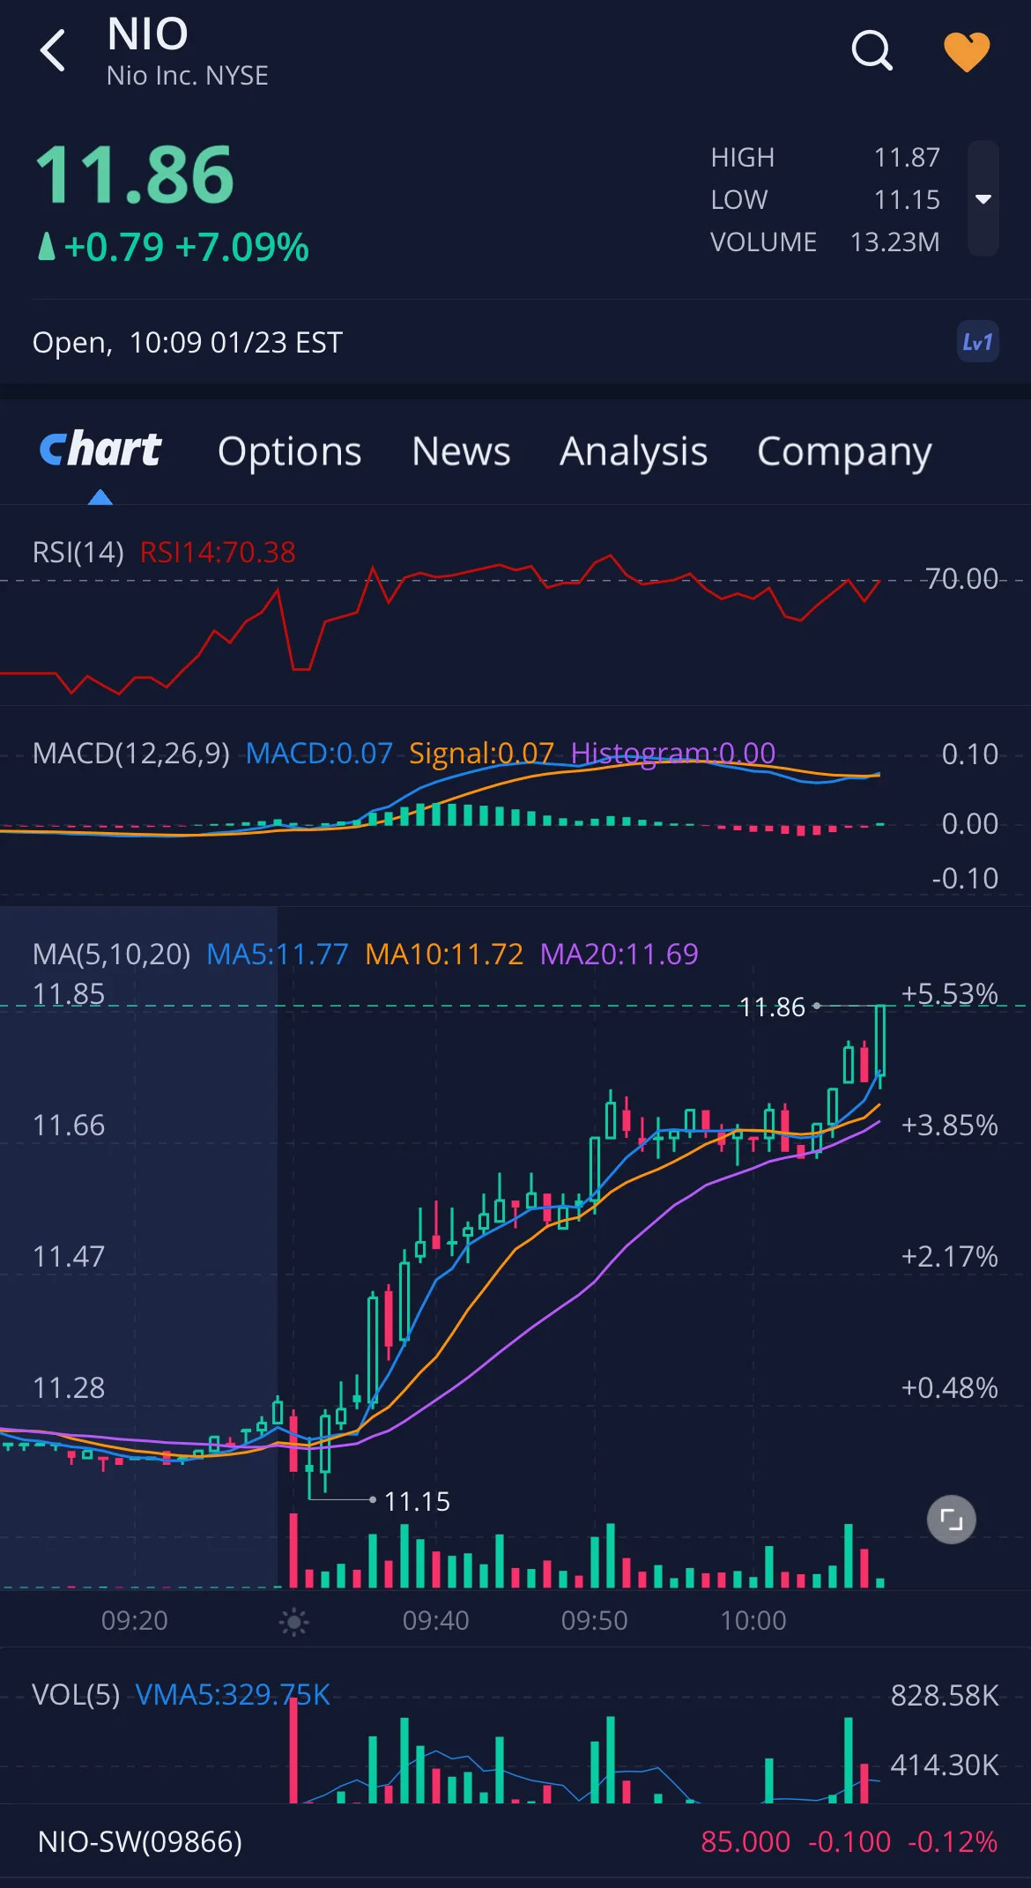The height and width of the screenshot is (1888, 1031).
Task: Switch to the Options tab
Action: 289,452
